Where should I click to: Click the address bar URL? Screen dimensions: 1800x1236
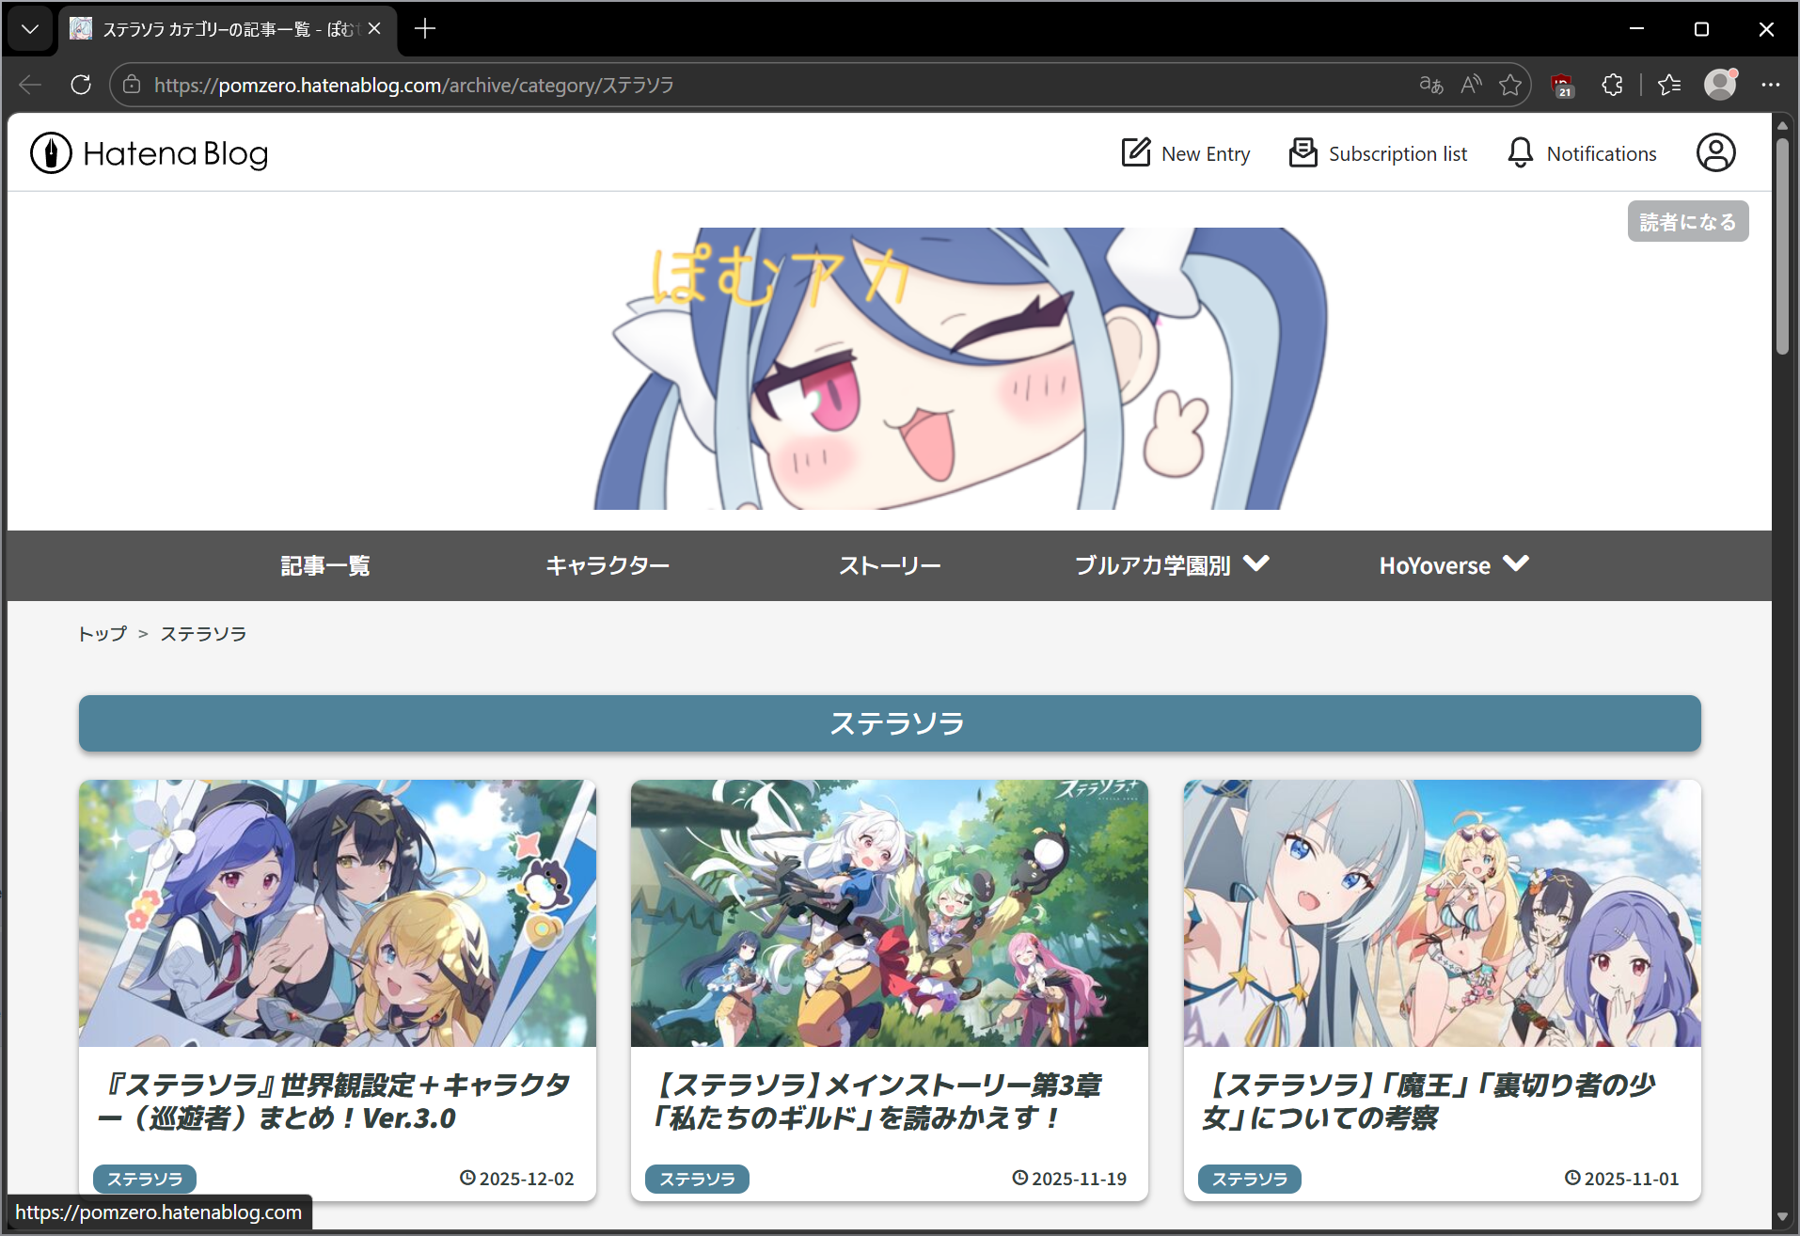[x=414, y=85]
